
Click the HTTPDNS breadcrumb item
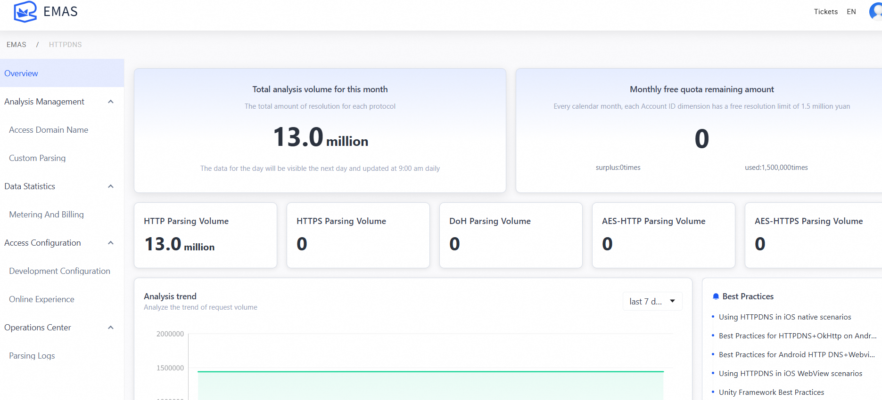click(x=66, y=45)
